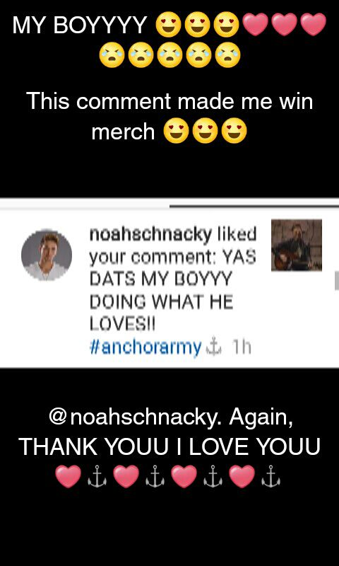Click the liked comment text 'DOING WHAT HE'
The image size is (339, 566).
[x=161, y=301]
